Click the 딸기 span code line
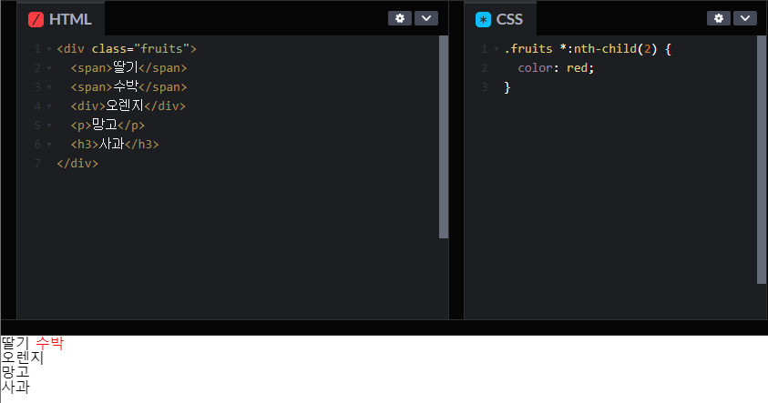This screenshot has width=768, height=403. [x=128, y=68]
